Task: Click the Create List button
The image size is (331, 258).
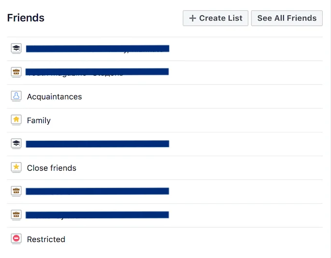Action: (x=216, y=18)
